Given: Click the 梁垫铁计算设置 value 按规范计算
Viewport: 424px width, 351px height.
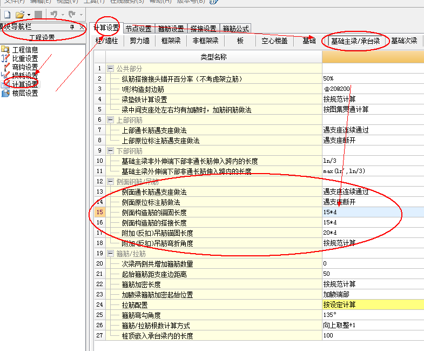Looking at the screenshot, I should tap(373, 99).
